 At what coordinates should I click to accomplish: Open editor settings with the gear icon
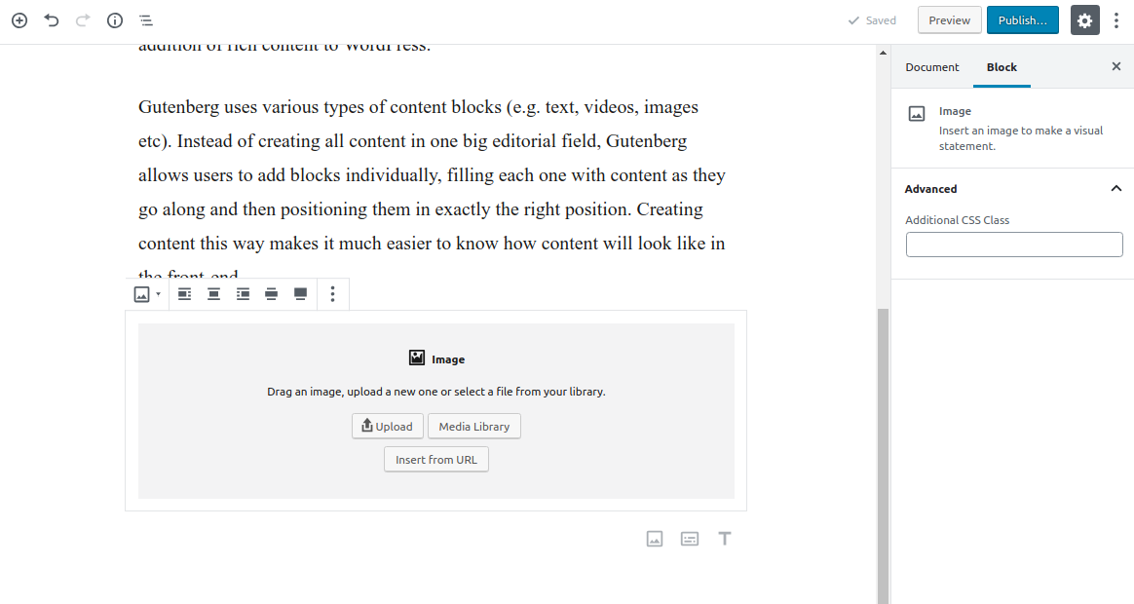1084,19
